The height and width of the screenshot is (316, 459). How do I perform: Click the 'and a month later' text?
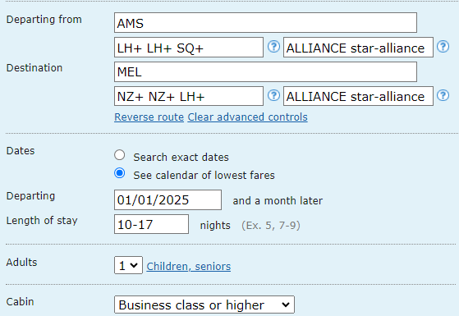278,201
